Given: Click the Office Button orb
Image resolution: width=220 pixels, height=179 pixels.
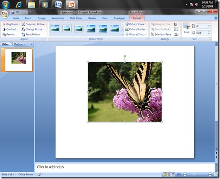Looking at the screenshot, I should (5, 14).
